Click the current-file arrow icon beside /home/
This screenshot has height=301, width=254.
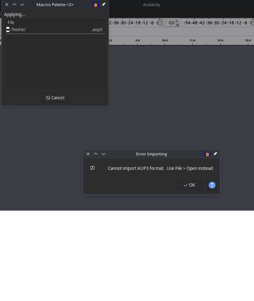(x=8, y=29)
